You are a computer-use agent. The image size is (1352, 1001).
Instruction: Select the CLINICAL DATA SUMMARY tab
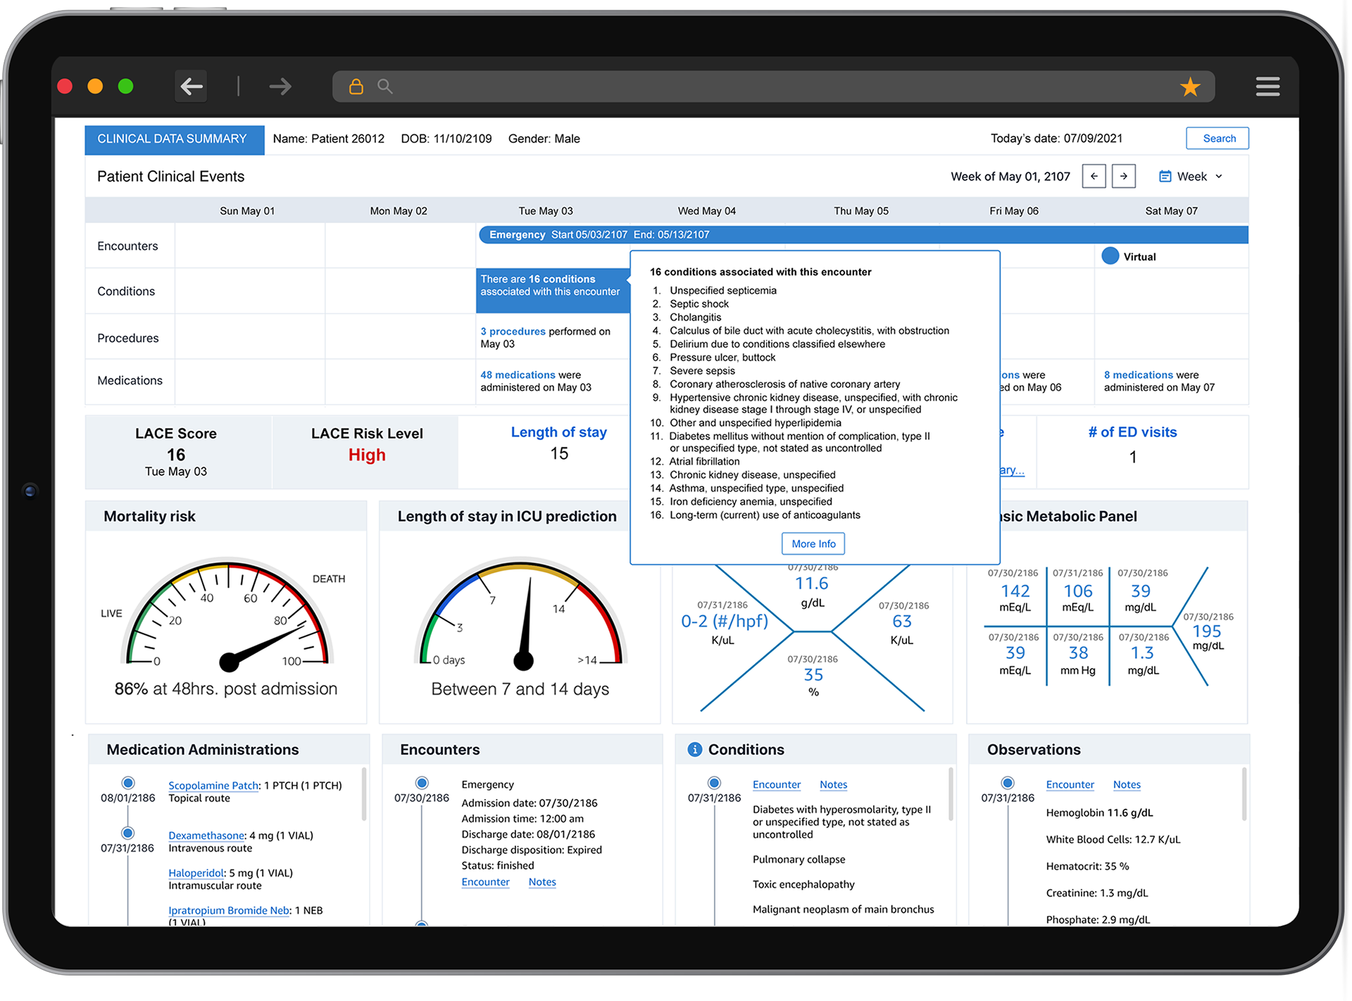[x=174, y=139]
